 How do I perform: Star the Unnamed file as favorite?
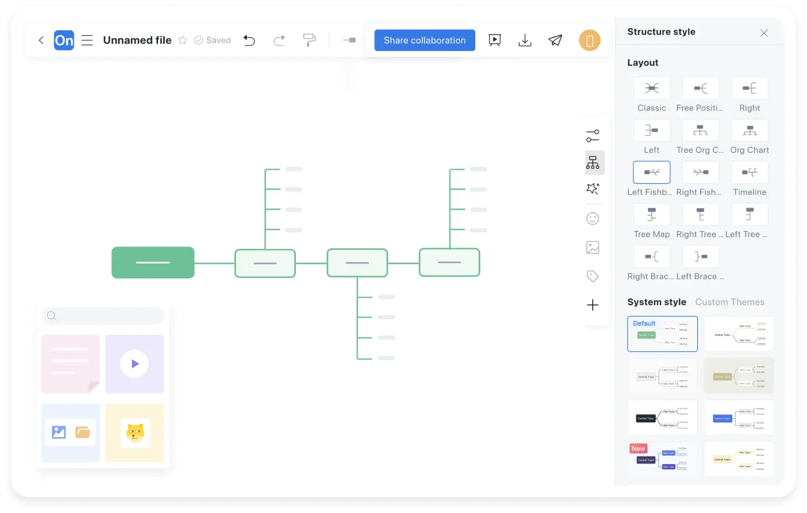click(183, 40)
